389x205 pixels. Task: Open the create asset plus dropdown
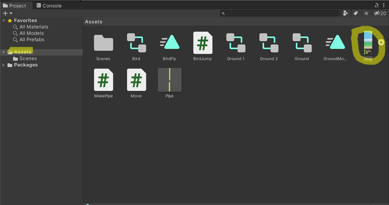point(7,13)
